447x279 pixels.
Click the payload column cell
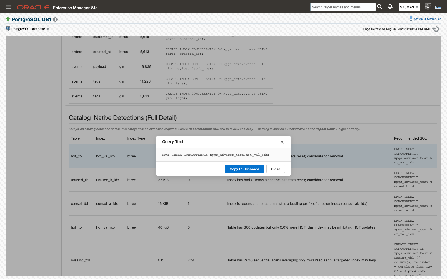99,67
